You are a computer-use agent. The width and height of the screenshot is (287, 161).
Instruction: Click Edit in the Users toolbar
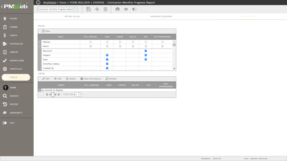click(x=46, y=79)
